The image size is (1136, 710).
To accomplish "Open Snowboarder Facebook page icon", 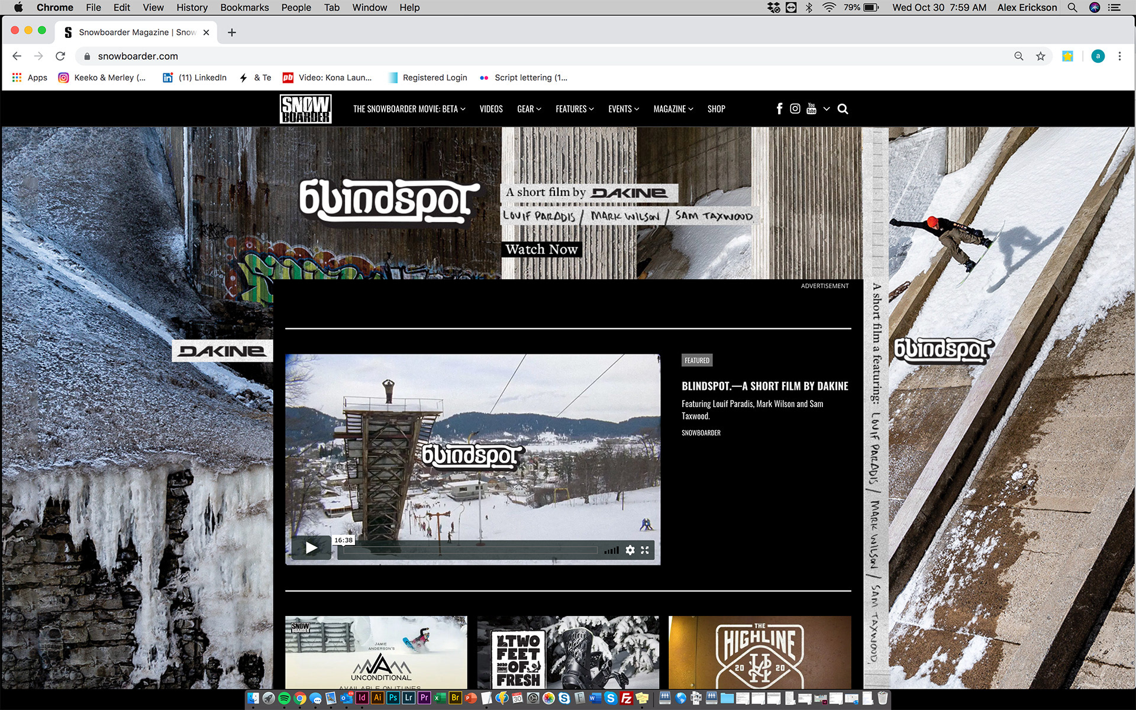I will (779, 109).
